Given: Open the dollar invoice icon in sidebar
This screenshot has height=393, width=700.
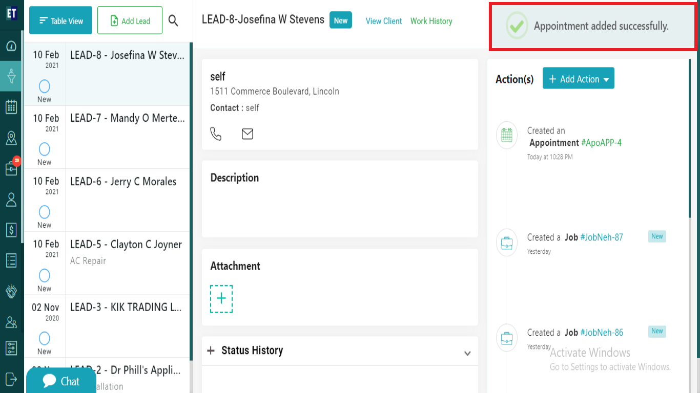Looking at the screenshot, I should coord(11,230).
